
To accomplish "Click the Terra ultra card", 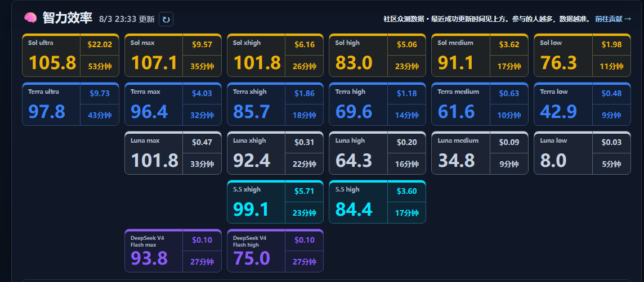I will [70, 104].
